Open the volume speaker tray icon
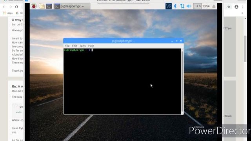Viewport: 251px width, 141px height. pos(189,6)
